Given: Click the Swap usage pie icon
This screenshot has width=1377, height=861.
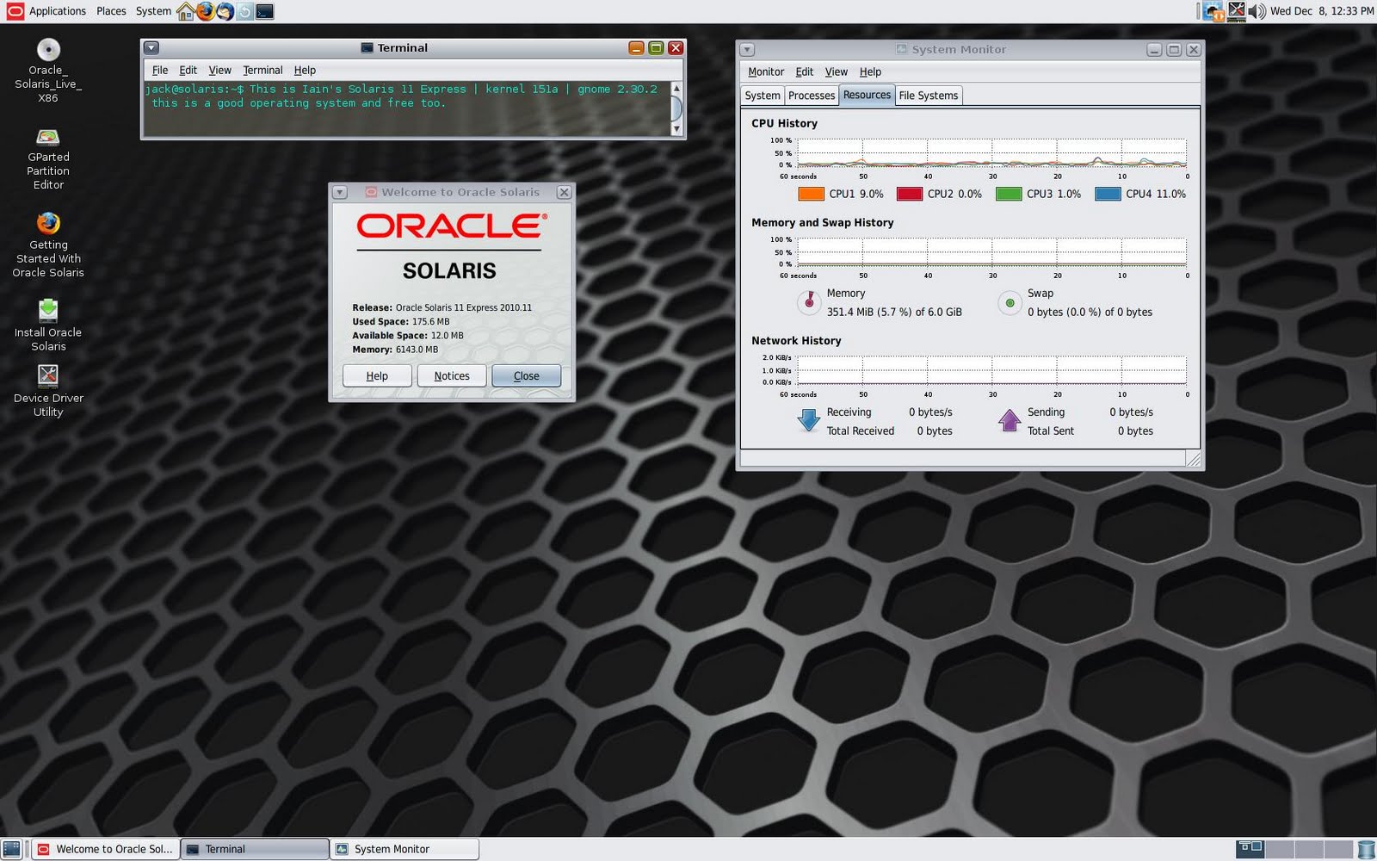Looking at the screenshot, I should click(x=1010, y=302).
